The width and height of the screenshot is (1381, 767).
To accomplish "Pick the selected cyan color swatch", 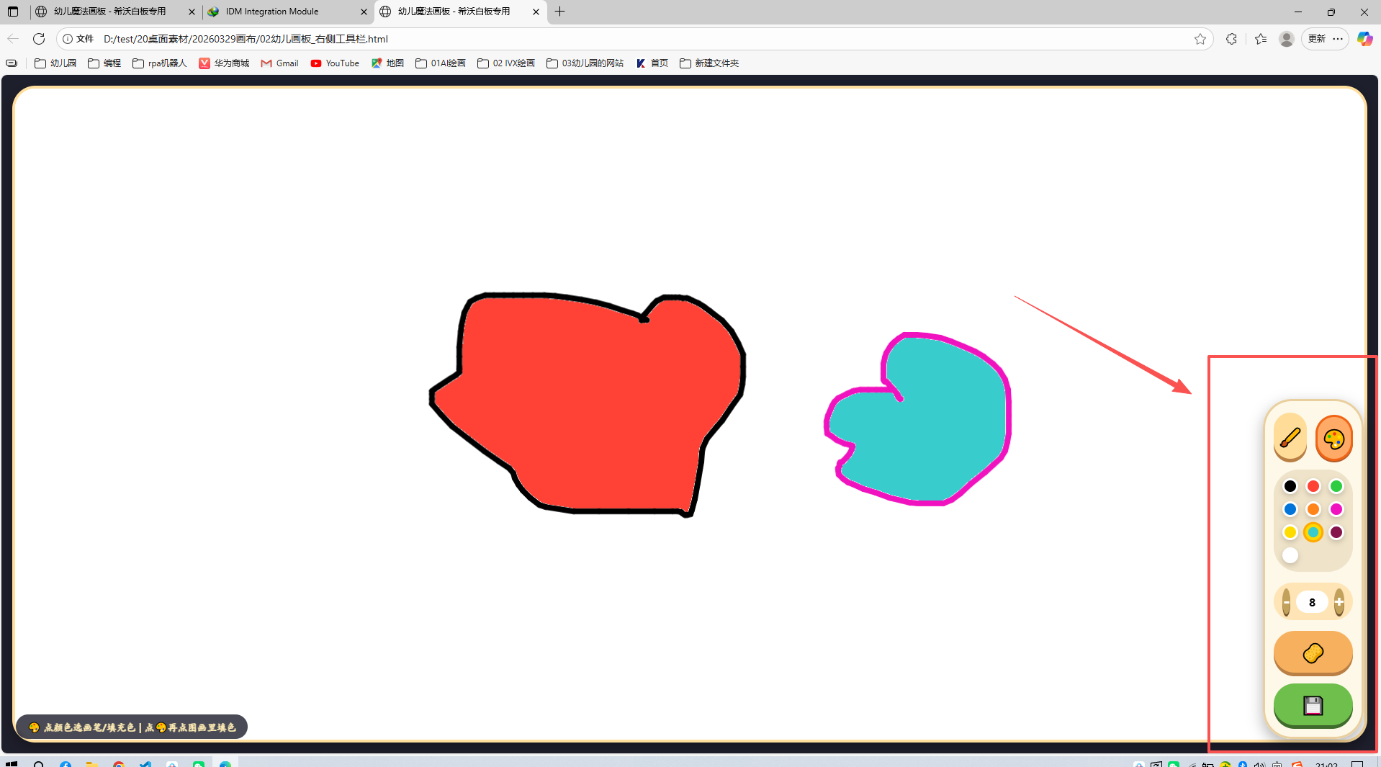I will tap(1313, 532).
